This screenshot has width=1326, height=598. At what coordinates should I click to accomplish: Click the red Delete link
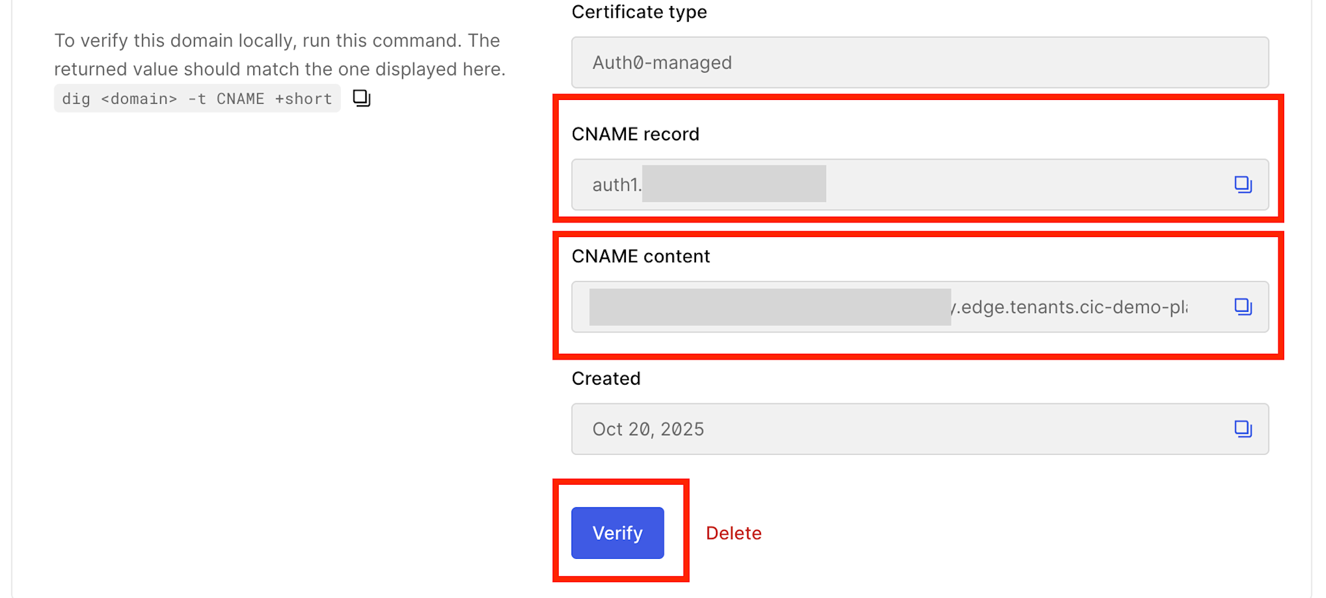[733, 533]
